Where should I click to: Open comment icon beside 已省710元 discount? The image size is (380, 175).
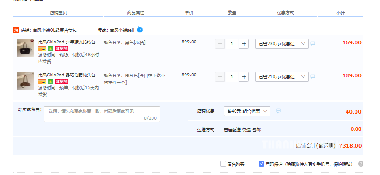coord(313,76)
